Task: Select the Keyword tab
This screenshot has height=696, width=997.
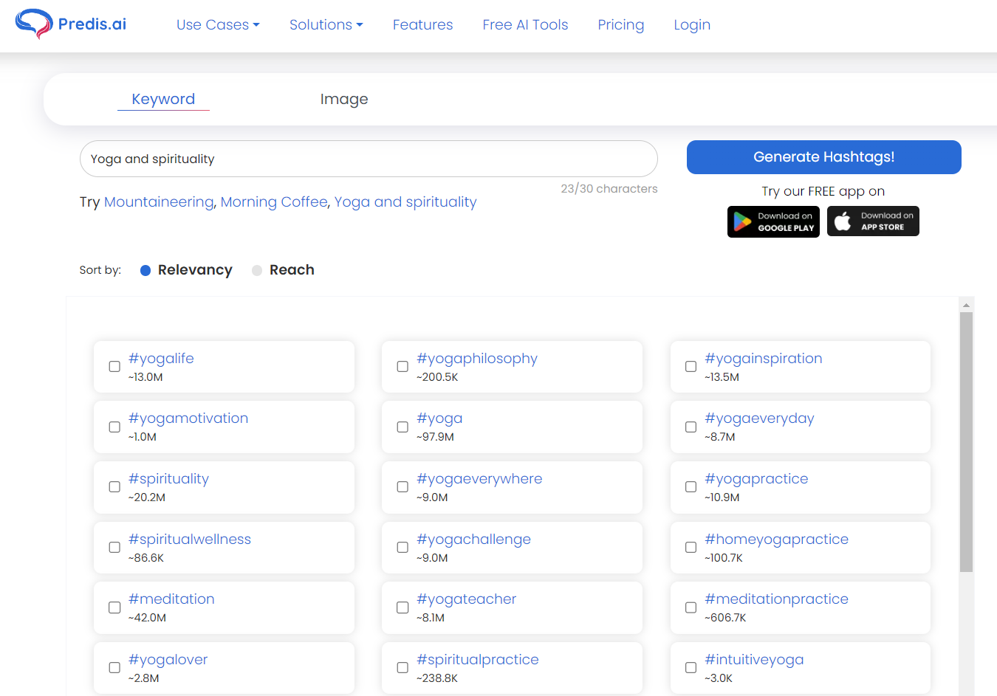Action: coord(163,99)
